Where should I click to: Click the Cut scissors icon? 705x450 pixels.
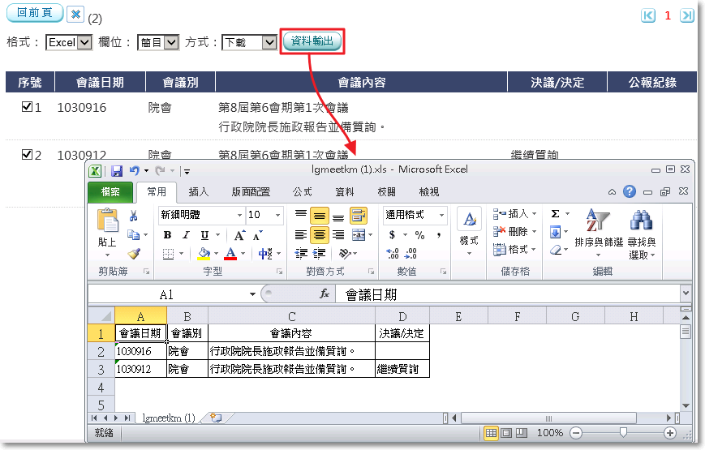(x=133, y=216)
